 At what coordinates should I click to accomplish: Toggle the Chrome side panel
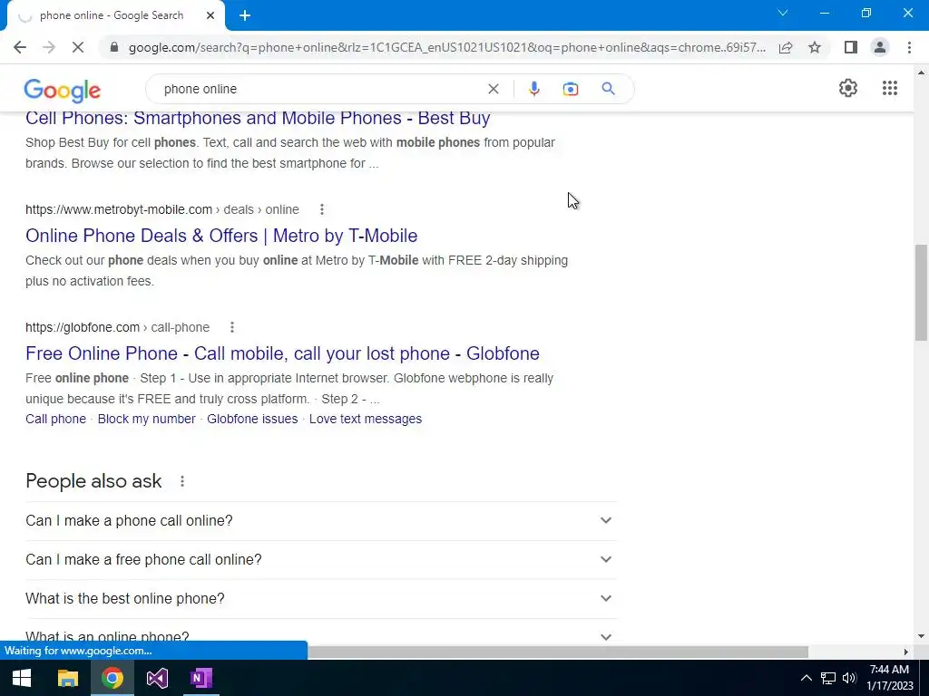pos(851,47)
